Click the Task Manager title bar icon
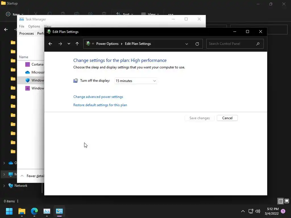 click(x=22, y=19)
